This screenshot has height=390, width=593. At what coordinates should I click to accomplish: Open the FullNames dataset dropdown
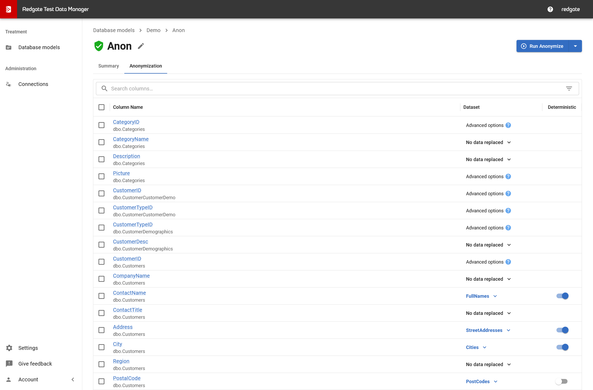481,296
